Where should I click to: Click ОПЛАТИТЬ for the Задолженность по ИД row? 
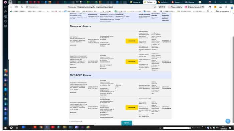pyautogui.click(x=132, y=107)
